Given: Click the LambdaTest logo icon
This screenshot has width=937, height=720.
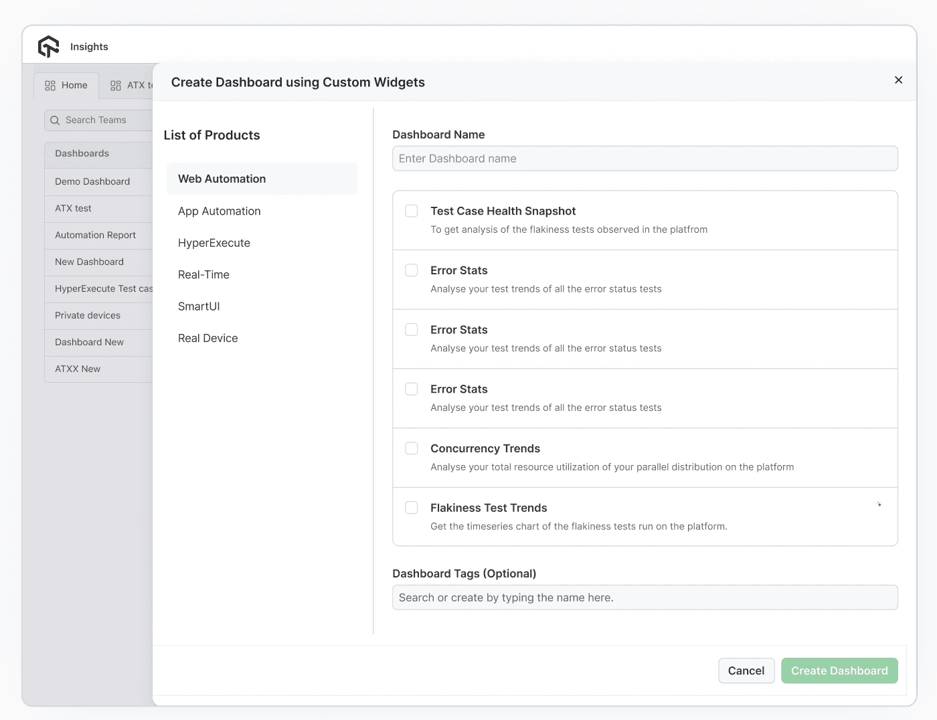Looking at the screenshot, I should coord(48,46).
